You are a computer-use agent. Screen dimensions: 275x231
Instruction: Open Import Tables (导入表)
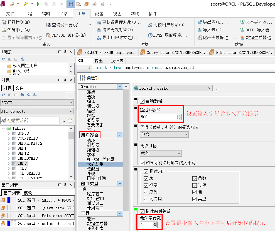click(213, 30)
